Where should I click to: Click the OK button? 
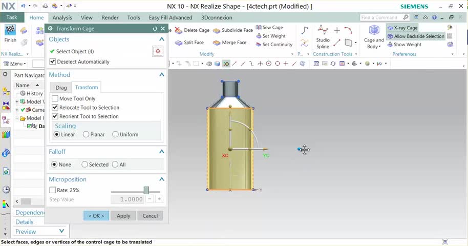coord(96,216)
